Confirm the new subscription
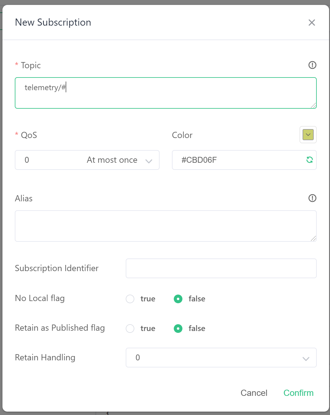The height and width of the screenshot is (415, 330). pyautogui.click(x=298, y=393)
